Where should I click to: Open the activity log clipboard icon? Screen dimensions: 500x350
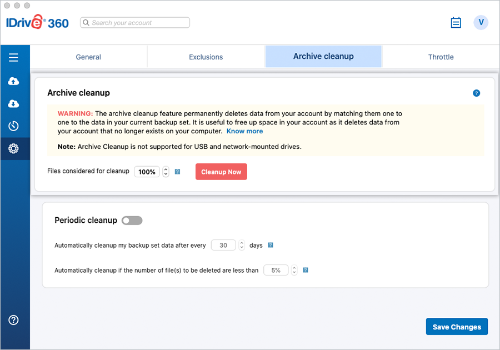click(x=456, y=23)
